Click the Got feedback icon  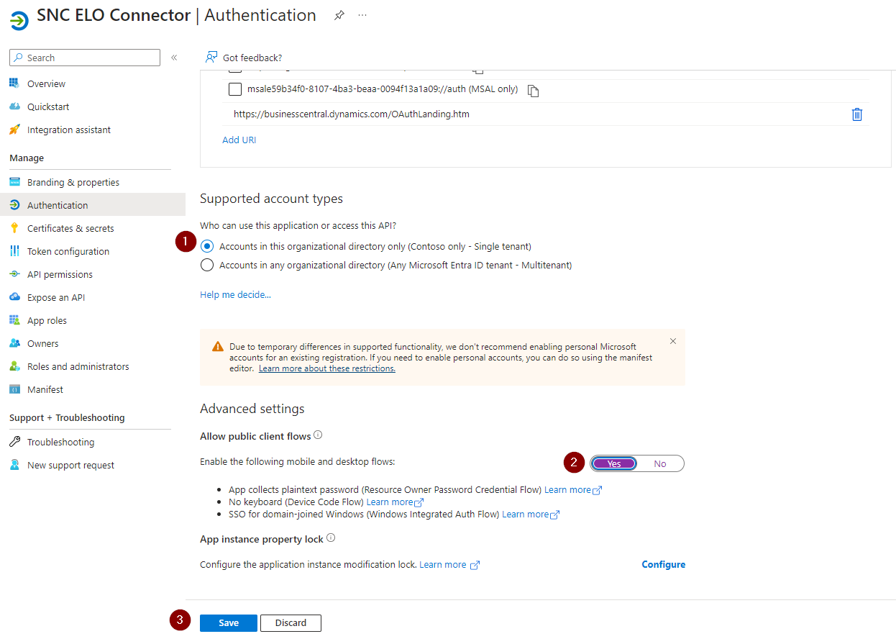tap(211, 58)
